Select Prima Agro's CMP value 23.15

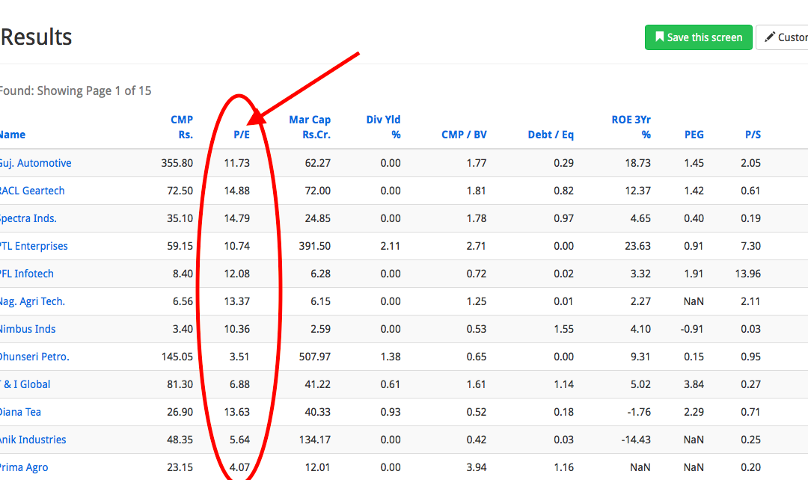point(180,467)
